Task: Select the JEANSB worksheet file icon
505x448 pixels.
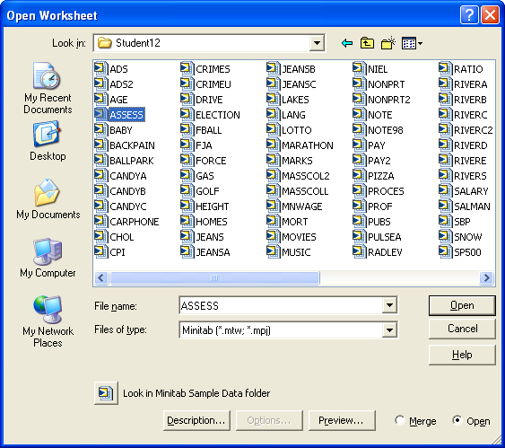Action: coord(273,68)
